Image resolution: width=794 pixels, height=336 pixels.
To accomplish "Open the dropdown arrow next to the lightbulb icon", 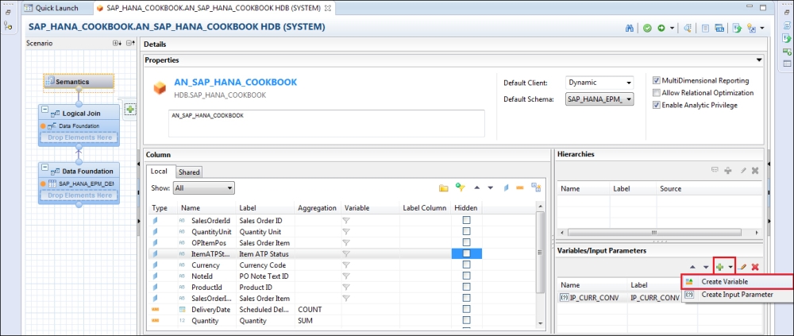I will (761, 29).
